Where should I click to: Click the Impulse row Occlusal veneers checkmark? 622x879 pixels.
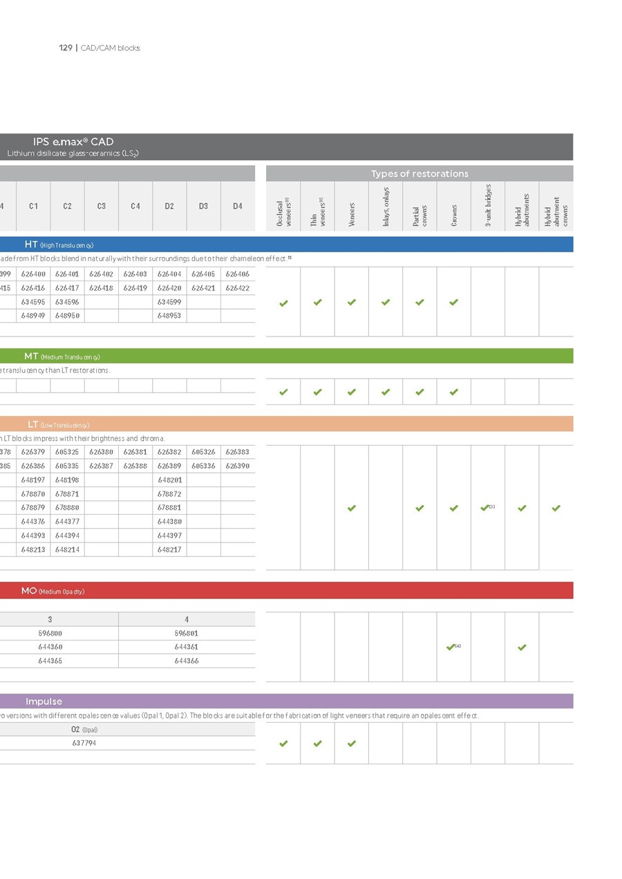click(283, 744)
